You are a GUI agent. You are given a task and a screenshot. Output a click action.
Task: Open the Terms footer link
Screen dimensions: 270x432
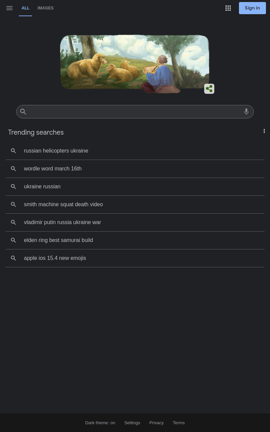[x=179, y=423]
